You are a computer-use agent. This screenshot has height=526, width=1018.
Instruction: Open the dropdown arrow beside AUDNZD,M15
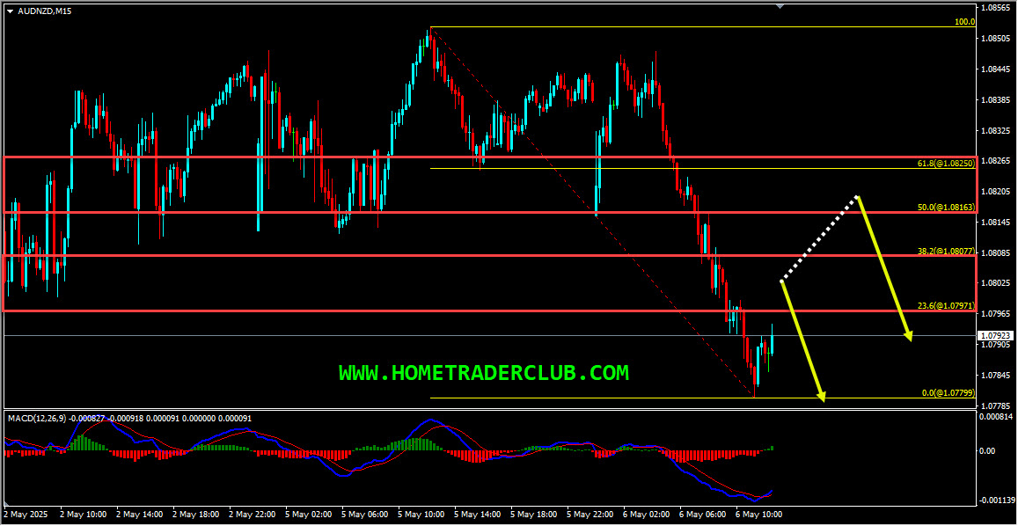click(x=10, y=11)
